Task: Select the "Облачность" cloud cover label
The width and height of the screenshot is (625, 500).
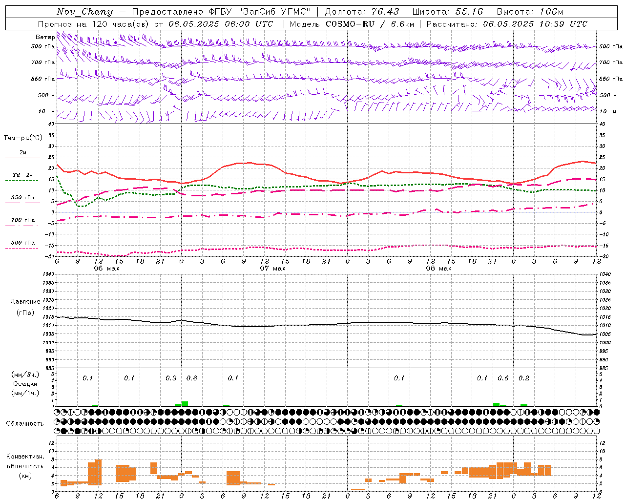Action: 25,423
